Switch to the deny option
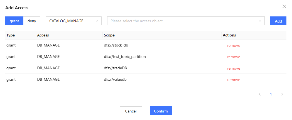292x120 pixels. pos(32,21)
